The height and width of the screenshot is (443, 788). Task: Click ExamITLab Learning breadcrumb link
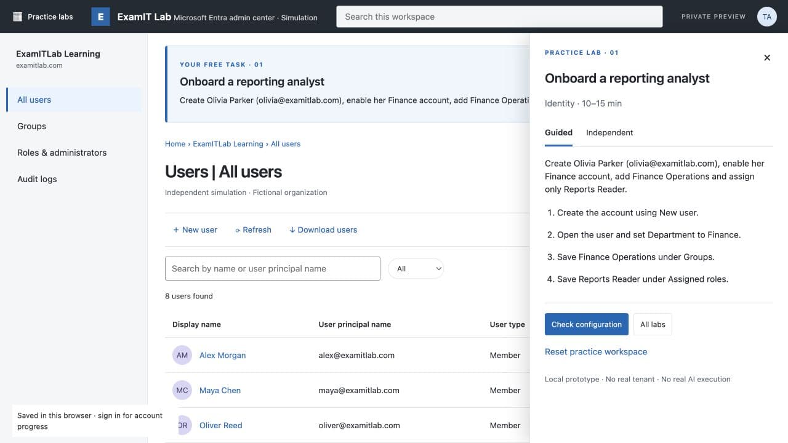coord(228,144)
